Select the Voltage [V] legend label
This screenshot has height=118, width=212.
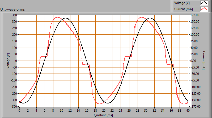[181, 3]
